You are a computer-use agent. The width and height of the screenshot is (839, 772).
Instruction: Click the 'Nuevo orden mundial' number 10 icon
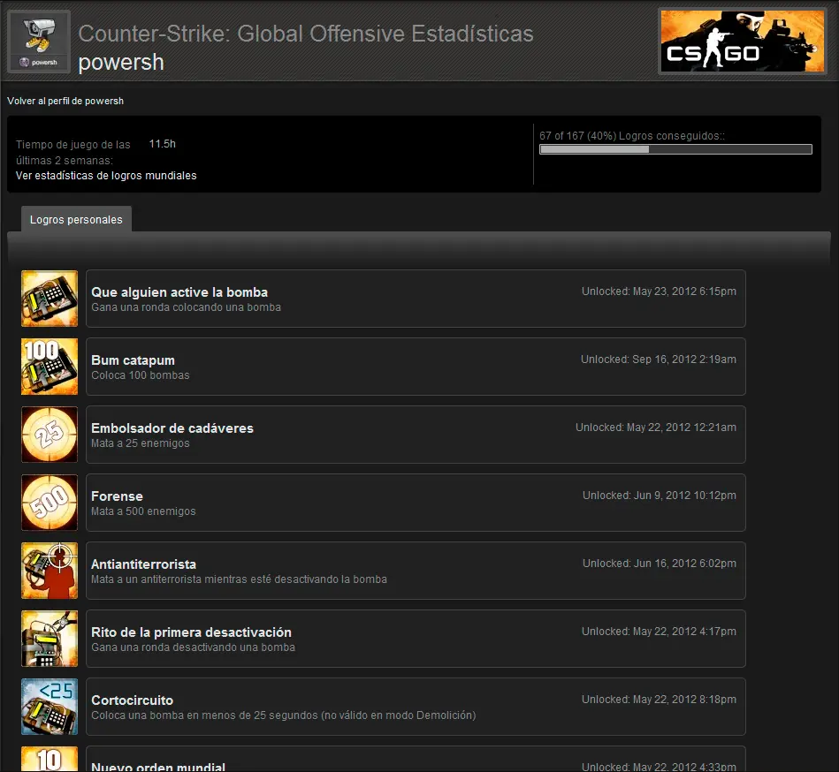pyautogui.click(x=49, y=761)
